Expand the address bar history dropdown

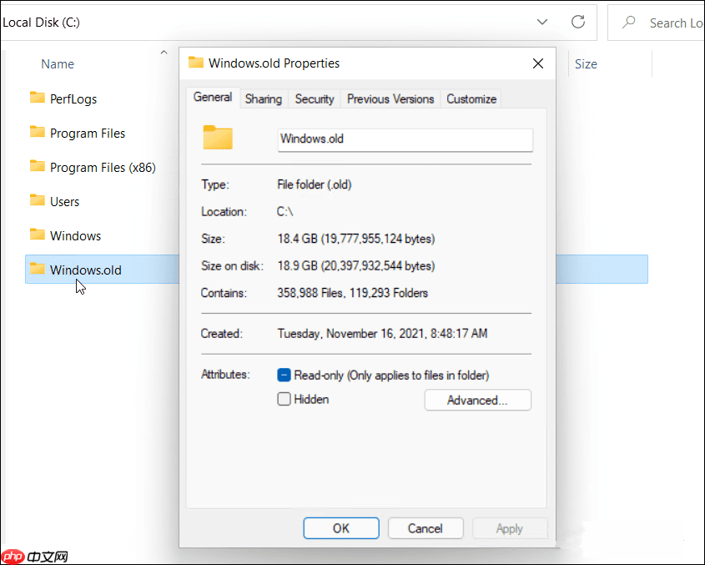(x=542, y=23)
